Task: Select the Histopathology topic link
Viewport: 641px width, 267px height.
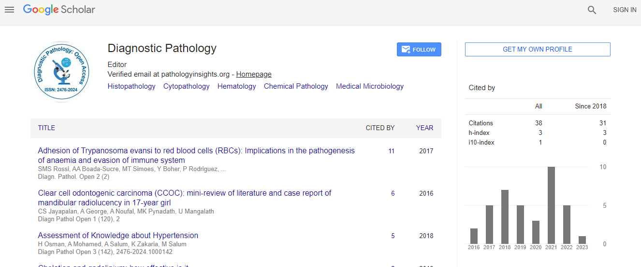Action: click(x=131, y=86)
